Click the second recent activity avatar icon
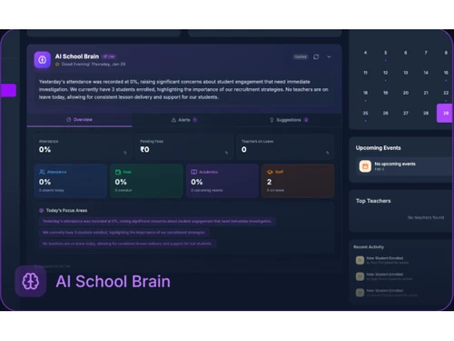The image size is (454, 341). point(360,276)
